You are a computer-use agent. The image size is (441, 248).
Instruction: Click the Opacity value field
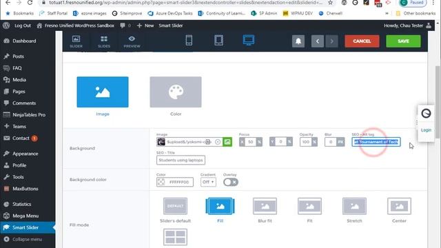[305, 142]
